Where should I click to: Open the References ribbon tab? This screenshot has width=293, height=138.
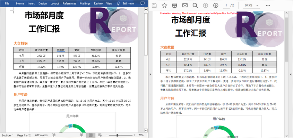(69, 3)
